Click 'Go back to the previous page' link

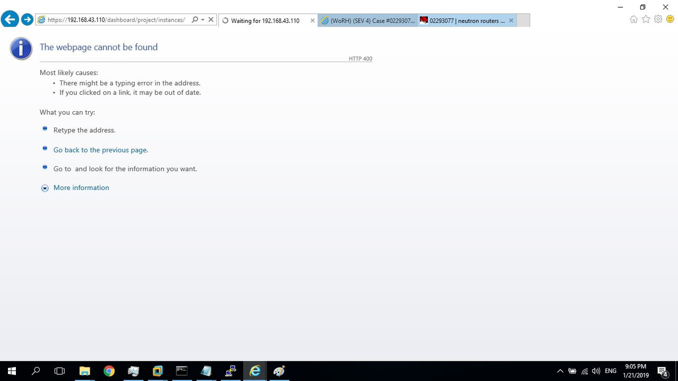click(101, 150)
